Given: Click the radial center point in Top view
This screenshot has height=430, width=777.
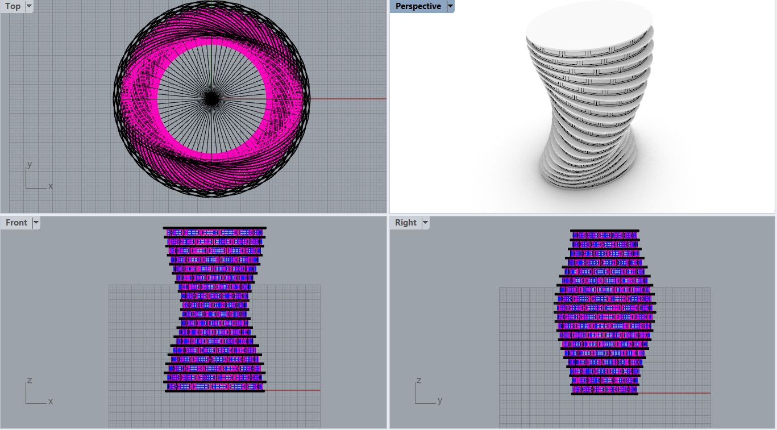Looking at the screenshot, I should coord(212,99).
